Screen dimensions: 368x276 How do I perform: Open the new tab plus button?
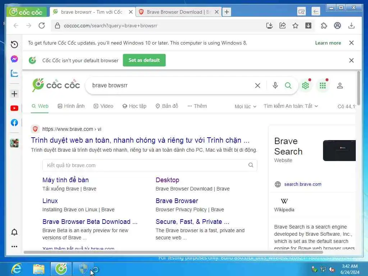click(x=226, y=12)
